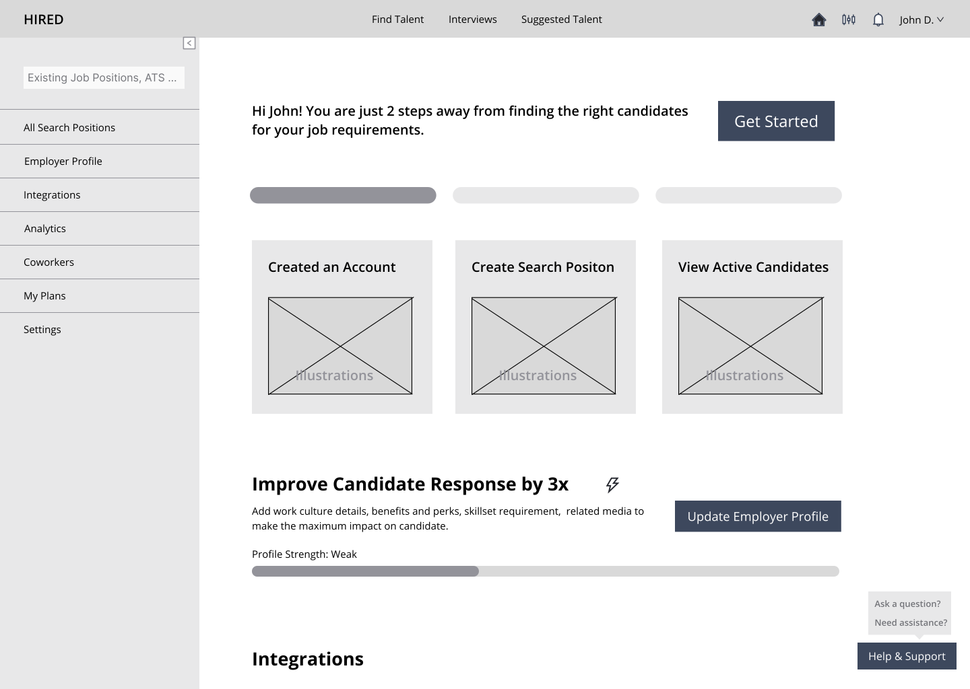Select Analytics in the sidebar

click(x=44, y=228)
